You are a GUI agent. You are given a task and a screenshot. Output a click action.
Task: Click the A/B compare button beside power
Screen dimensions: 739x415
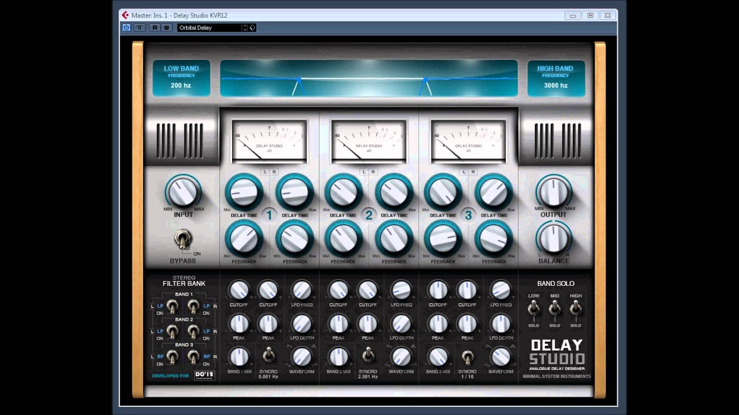pyautogui.click(x=140, y=28)
